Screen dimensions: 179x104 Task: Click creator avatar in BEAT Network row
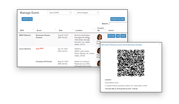point(100,37)
